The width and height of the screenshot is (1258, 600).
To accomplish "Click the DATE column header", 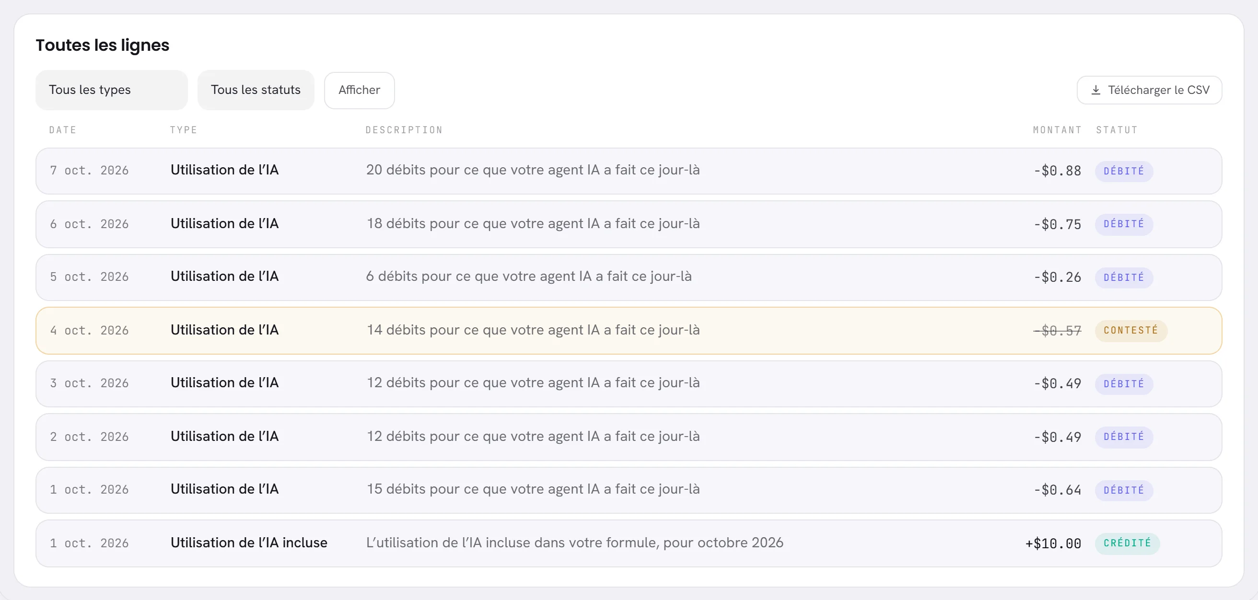I will click(62, 130).
